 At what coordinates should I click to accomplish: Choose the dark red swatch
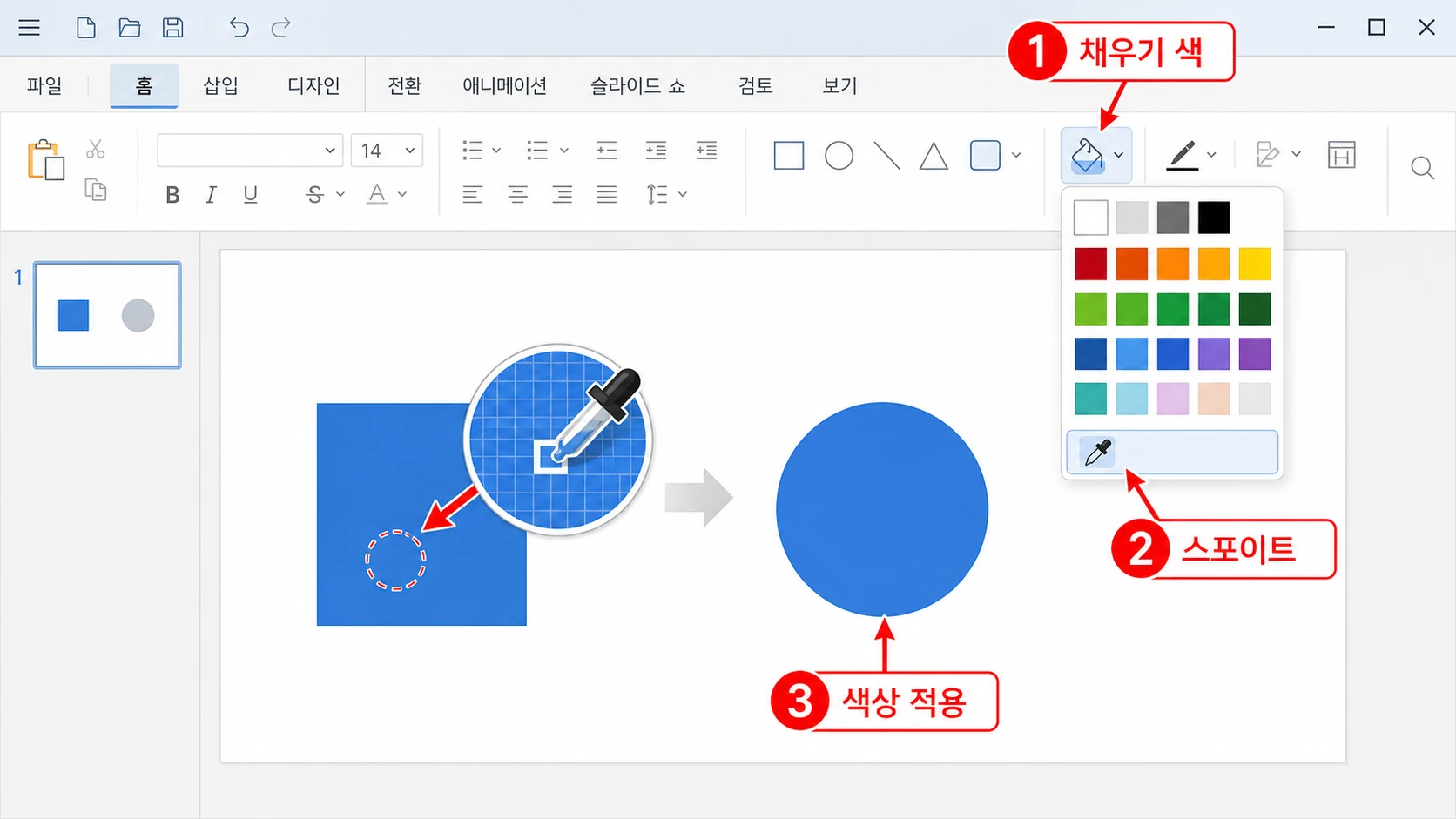pos(1090,264)
